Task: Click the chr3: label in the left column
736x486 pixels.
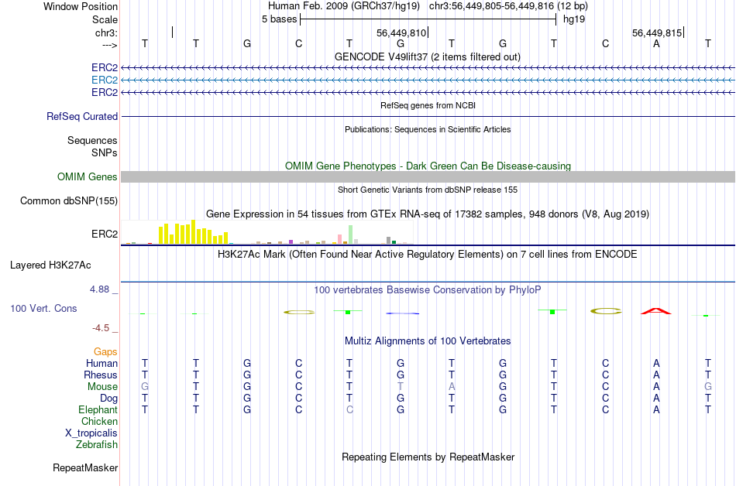Action: pyautogui.click(x=106, y=33)
